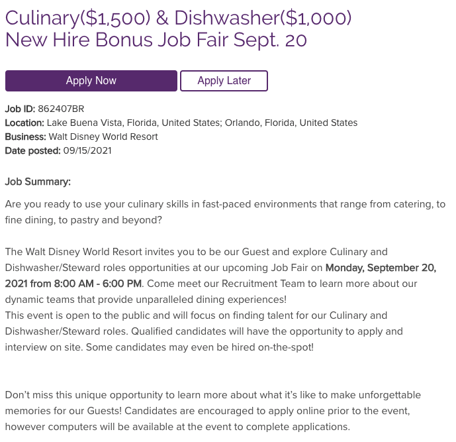Click the New Hire Bonus Job Fair heading line

(156, 40)
